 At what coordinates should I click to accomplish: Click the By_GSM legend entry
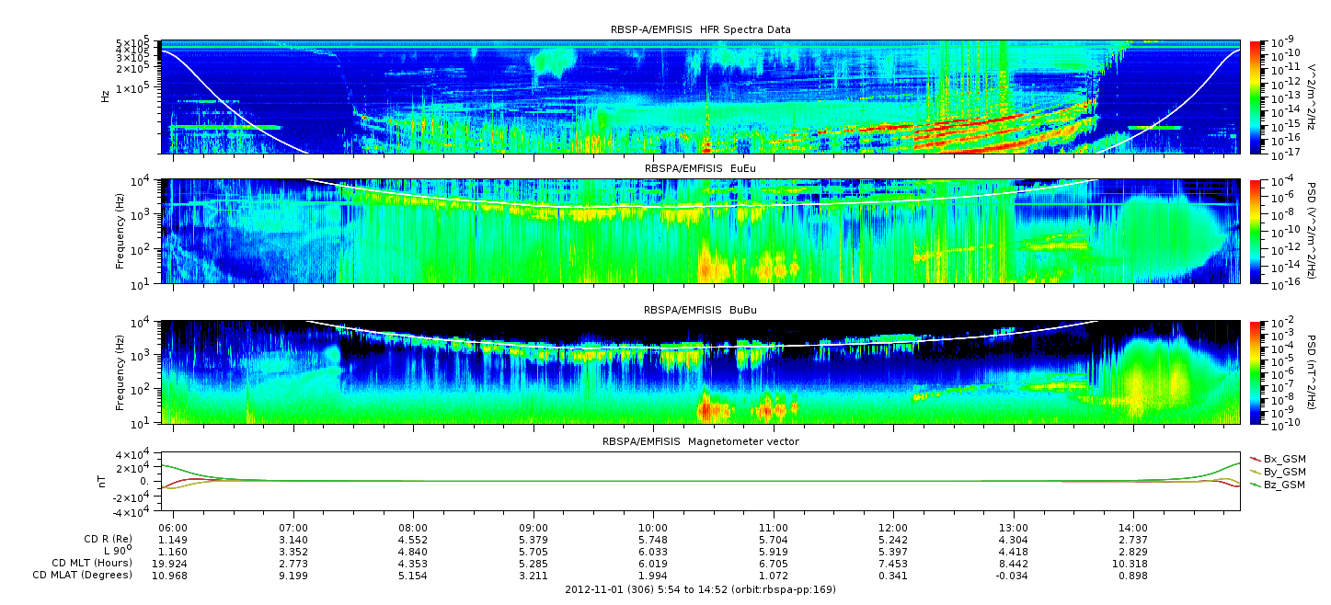pyautogui.click(x=1283, y=472)
